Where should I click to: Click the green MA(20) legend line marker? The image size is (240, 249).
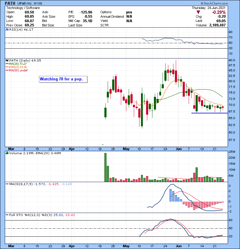coord(7,64)
